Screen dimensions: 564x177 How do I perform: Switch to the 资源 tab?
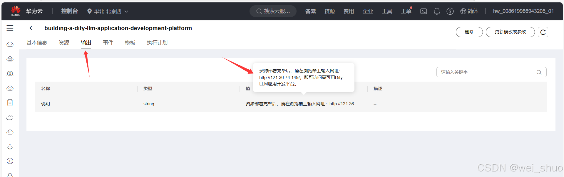[64, 43]
